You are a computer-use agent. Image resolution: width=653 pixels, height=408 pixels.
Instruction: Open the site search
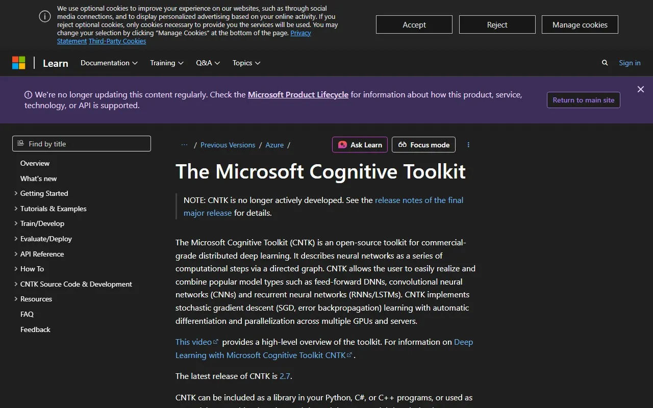605,63
